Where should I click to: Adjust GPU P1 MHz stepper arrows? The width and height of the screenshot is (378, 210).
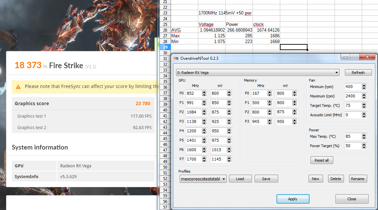pyautogui.click(x=204, y=102)
